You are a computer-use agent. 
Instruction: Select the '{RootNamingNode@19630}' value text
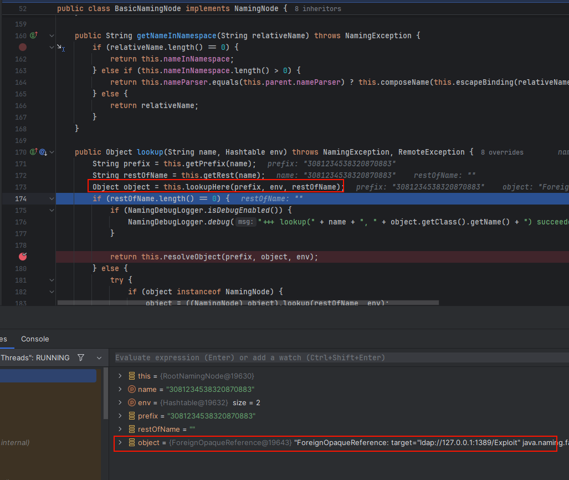tap(207, 376)
